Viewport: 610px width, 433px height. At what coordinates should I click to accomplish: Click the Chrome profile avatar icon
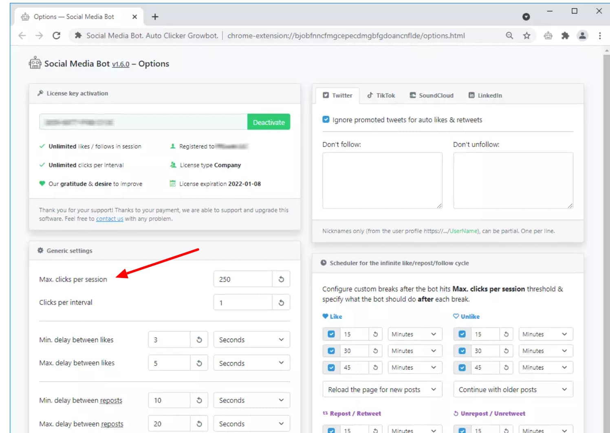click(582, 35)
